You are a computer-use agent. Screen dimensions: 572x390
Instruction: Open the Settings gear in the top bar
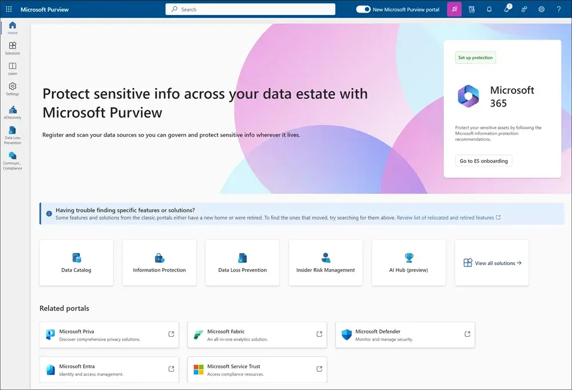point(541,9)
